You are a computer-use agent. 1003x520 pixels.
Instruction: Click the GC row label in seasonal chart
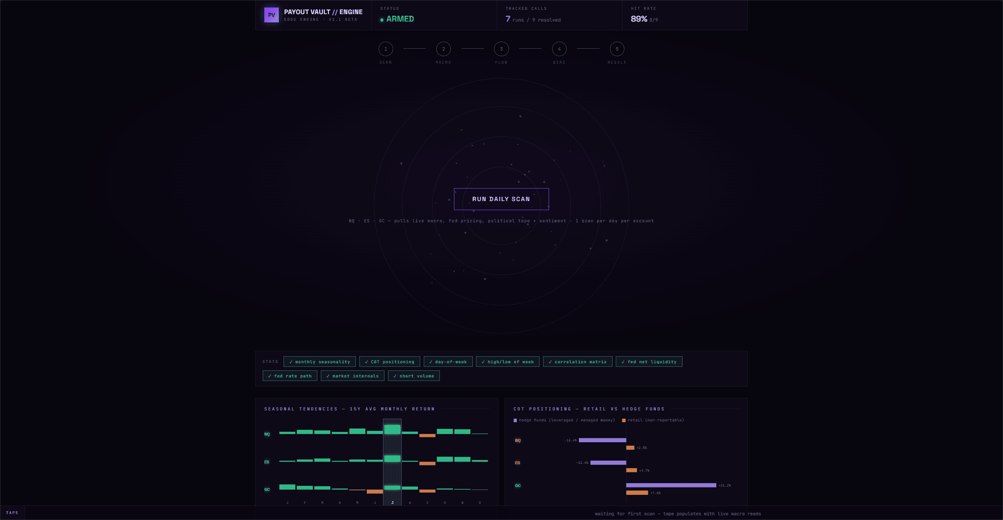pos(267,490)
